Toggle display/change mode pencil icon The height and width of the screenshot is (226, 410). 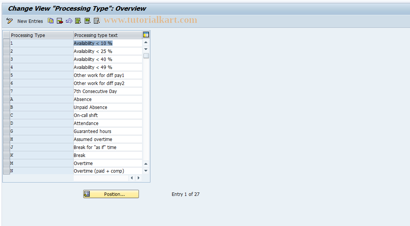[10, 21]
